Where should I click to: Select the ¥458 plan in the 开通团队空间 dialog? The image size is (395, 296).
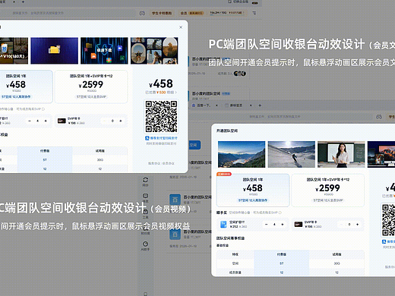pos(253,191)
